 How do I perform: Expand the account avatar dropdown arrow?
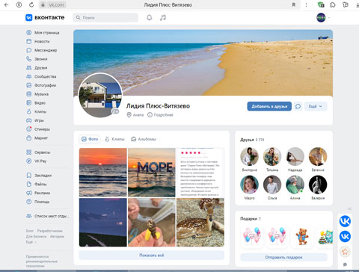pyautogui.click(x=329, y=18)
